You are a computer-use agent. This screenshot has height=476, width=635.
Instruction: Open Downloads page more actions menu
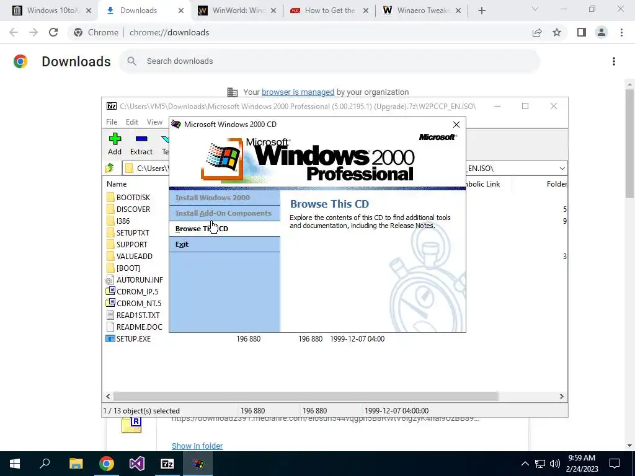tap(614, 61)
